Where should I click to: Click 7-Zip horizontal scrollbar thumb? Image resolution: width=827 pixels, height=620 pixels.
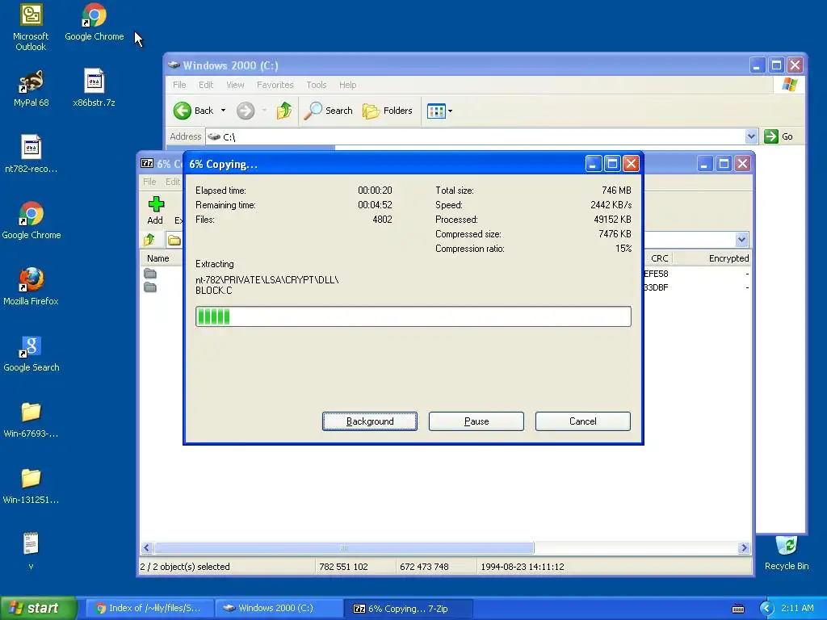tap(344, 548)
